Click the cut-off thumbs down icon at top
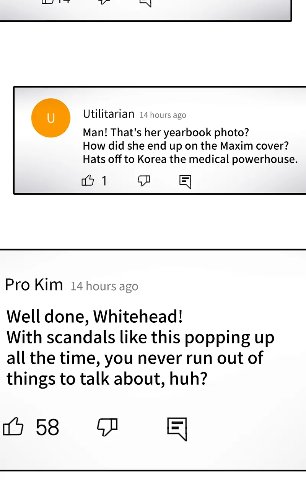This screenshot has width=306, height=490. (x=105, y=2)
